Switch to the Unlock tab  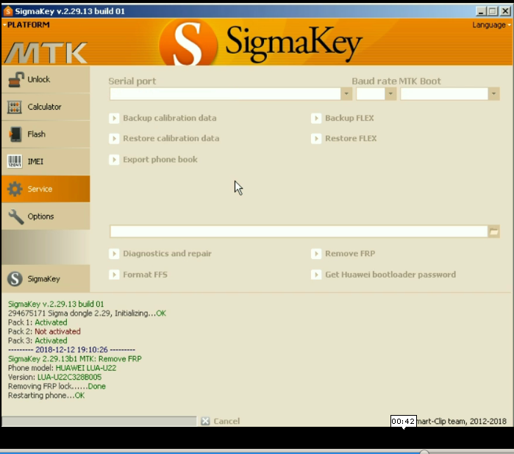point(46,79)
